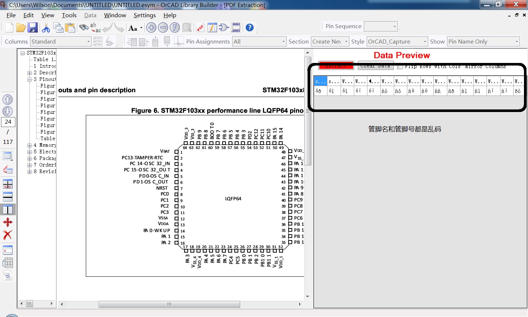Expand the '5 Electr' tree node
The image size is (528, 317).
pos(29,152)
